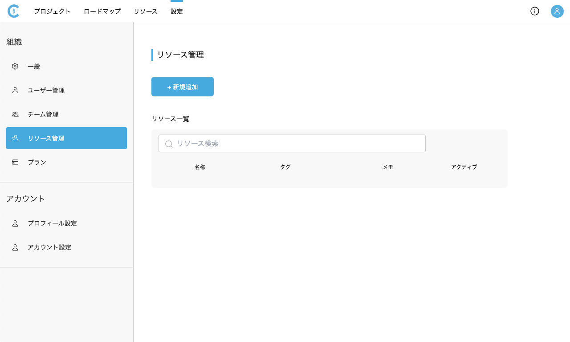Screen dimensions: 570x342
Task: Open the プロジェクト menu tab
Action: tap(53, 12)
